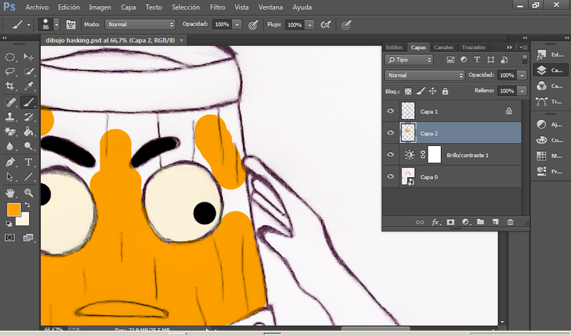Open the Ventana menu
The width and height of the screenshot is (571, 335).
pos(271,7)
